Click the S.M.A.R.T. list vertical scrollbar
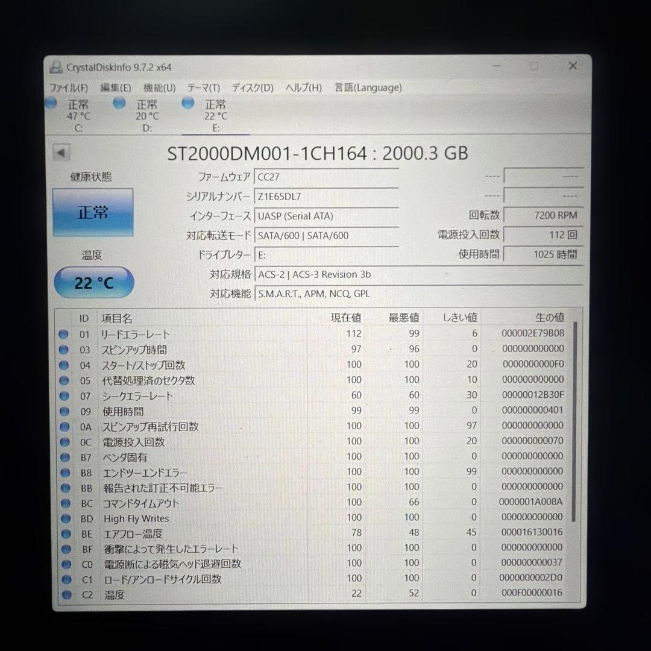Viewport: 651px width, 651px height. [574, 421]
